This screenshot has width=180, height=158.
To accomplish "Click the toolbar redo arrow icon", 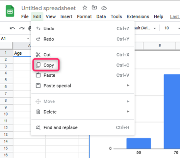I will point(22,28).
